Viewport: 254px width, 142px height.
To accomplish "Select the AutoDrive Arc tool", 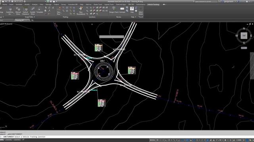I will [x=10, y=11].
